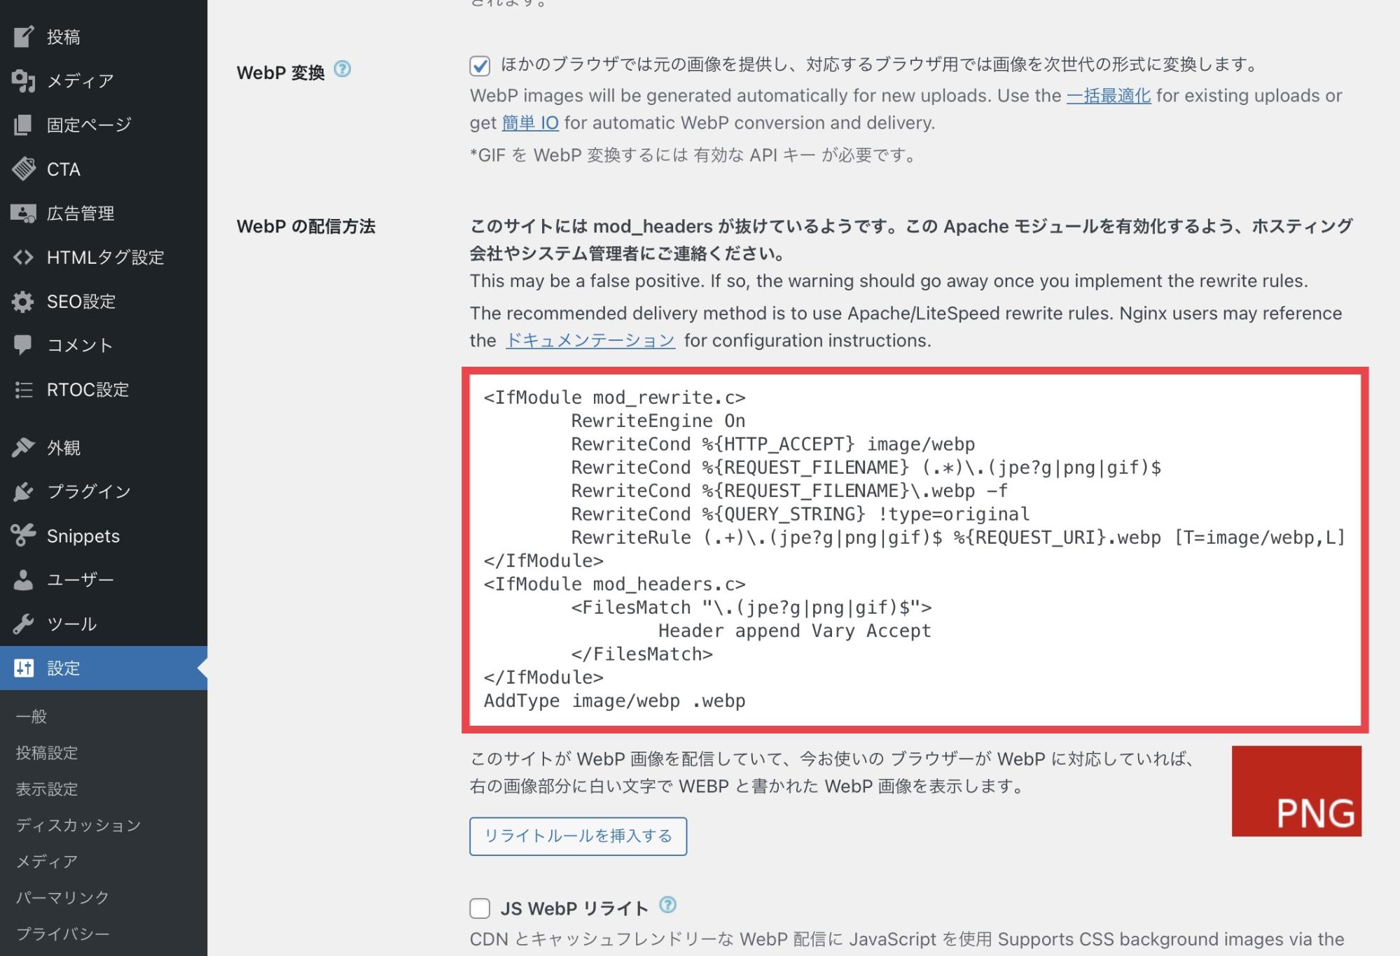Click the リライトルールを挿入する button

point(578,836)
